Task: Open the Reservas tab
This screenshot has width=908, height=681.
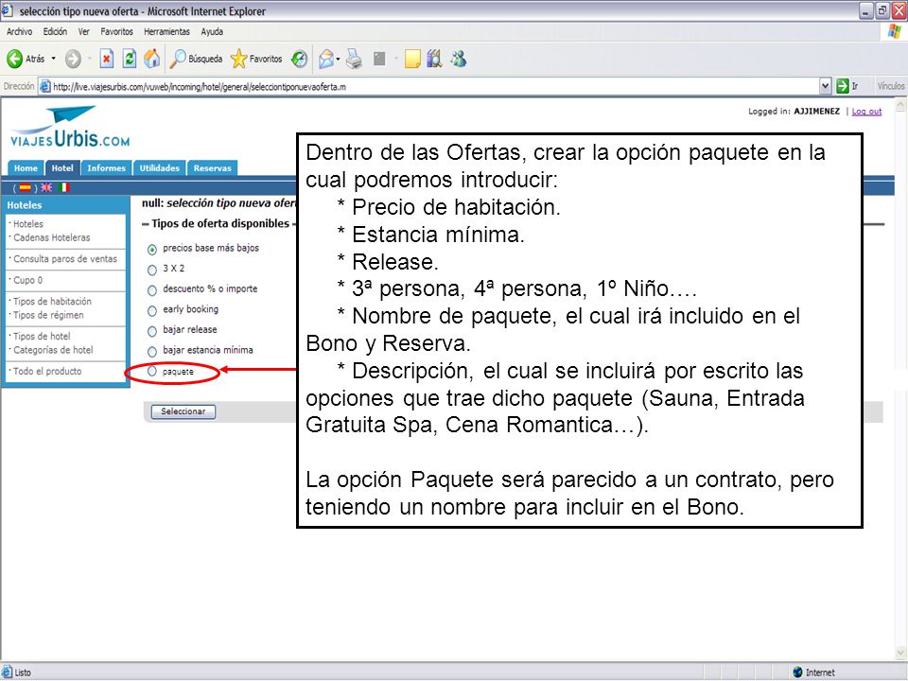Action: point(213,168)
